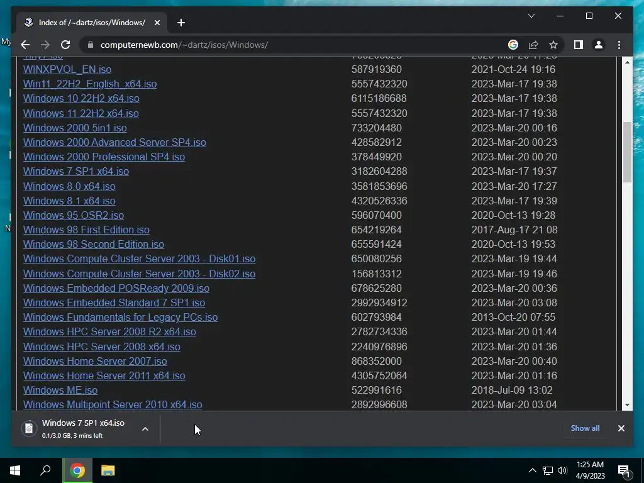Download Windows Embedded Standard 7 SP1.iso

(x=114, y=303)
